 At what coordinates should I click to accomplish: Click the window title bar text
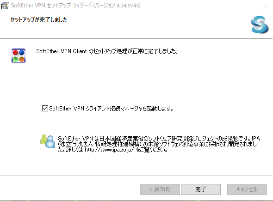[x=76, y=6]
